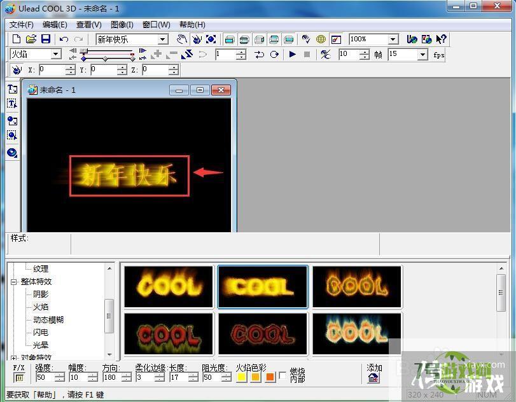Click the add keyframe plus icon
The height and width of the screenshot is (402, 516).
pyautogui.click(x=157, y=54)
